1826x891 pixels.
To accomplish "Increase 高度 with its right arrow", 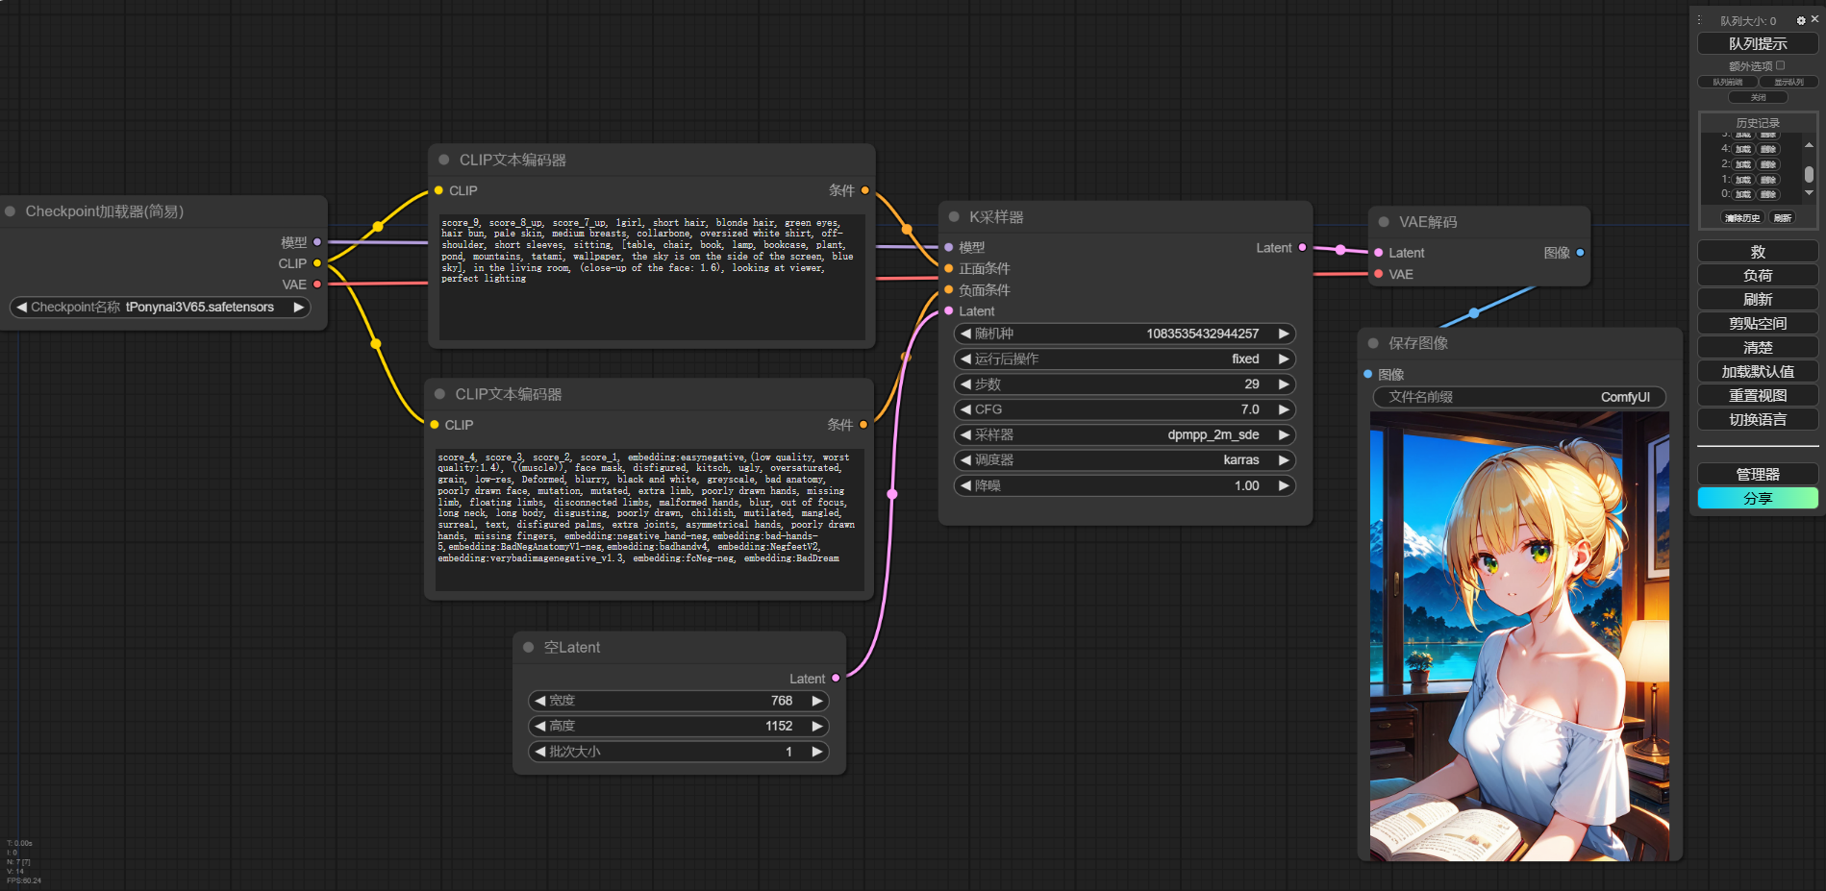I will click(x=817, y=726).
